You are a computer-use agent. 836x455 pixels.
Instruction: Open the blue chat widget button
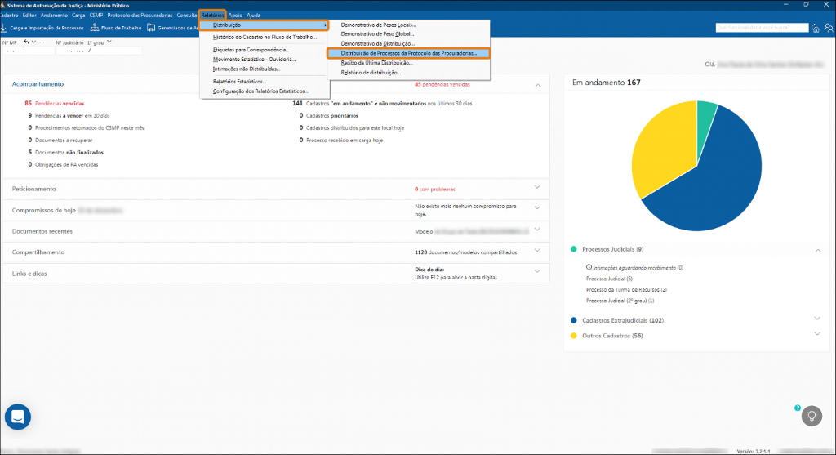coord(18,417)
